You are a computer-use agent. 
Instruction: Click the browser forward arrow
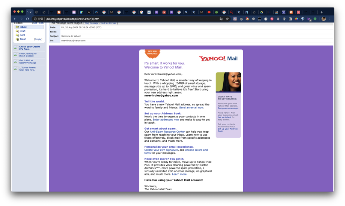(21, 19)
